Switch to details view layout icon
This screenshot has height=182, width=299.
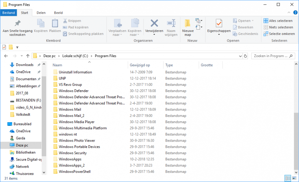coord(288,178)
